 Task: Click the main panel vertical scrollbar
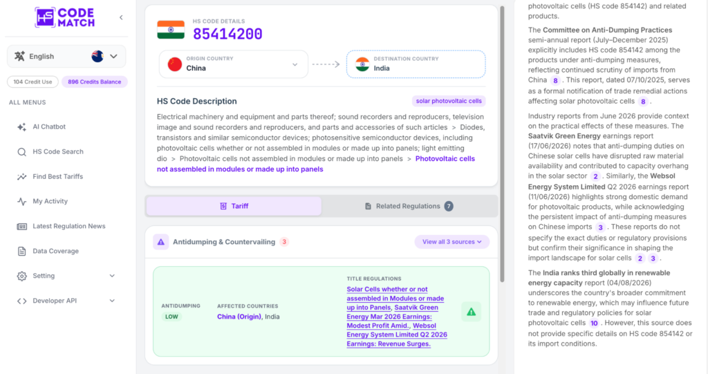click(x=502, y=144)
